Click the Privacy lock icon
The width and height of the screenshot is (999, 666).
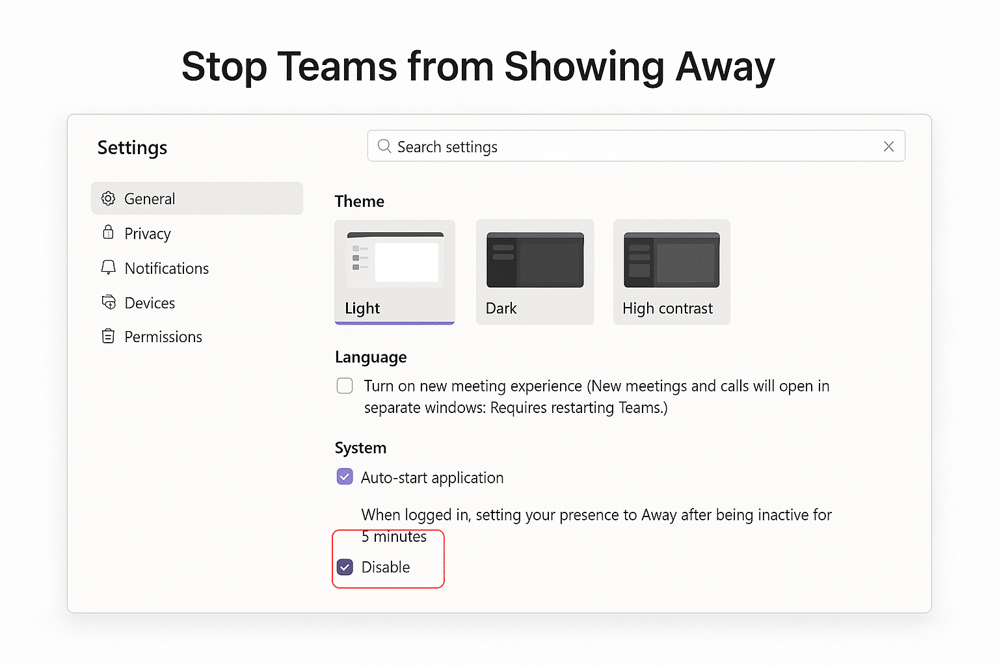coord(109,232)
